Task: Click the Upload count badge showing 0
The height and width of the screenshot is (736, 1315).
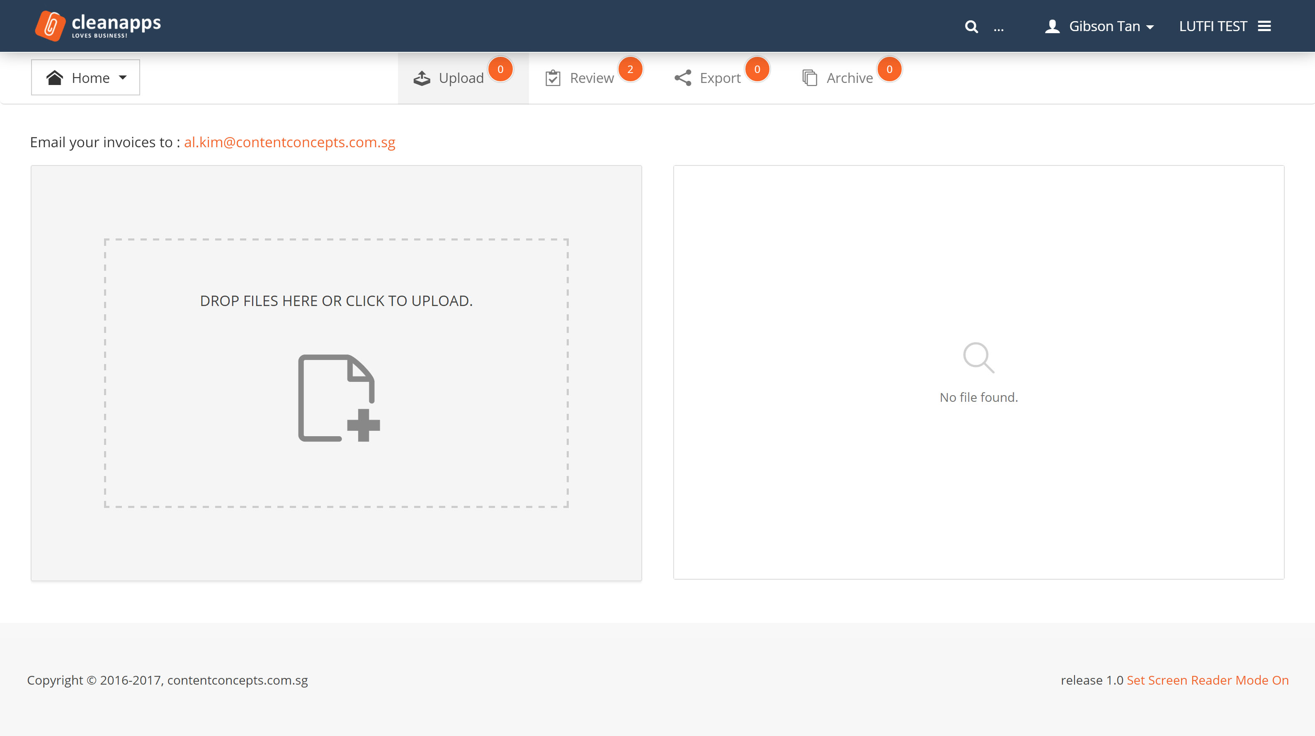Action: [500, 70]
